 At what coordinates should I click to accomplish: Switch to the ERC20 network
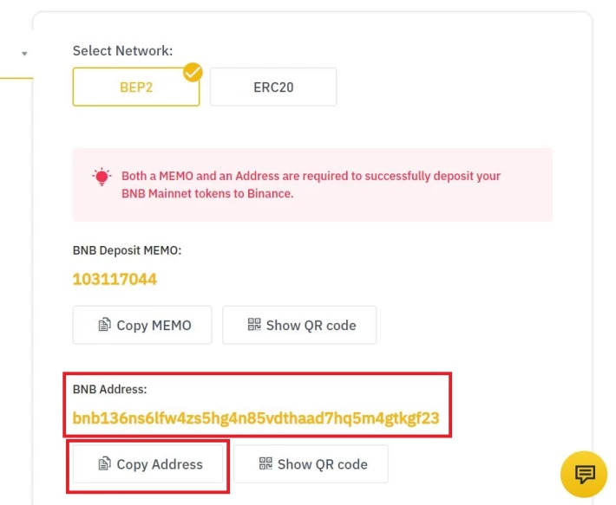click(273, 87)
